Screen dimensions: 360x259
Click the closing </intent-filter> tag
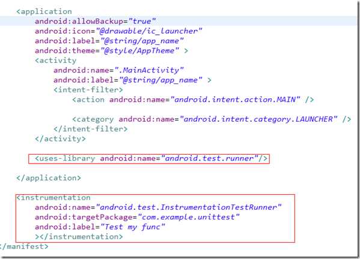pyautogui.click(x=91, y=129)
